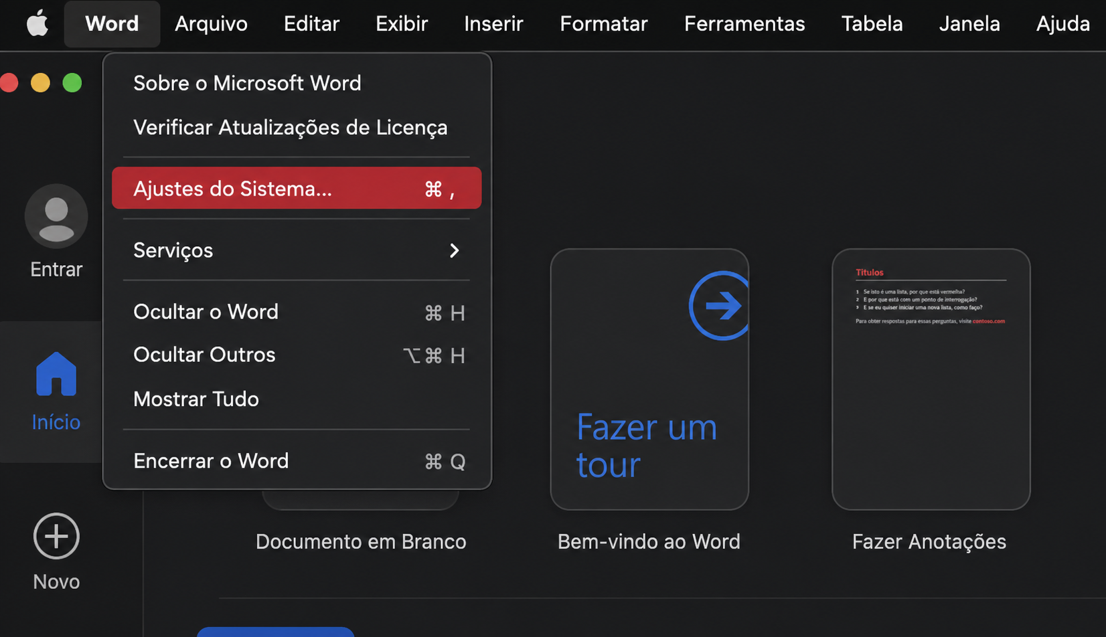The width and height of the screenshot is (1106, 637).
Task: Open Ajustes do Sistema…
Action: tap(297, 188)
